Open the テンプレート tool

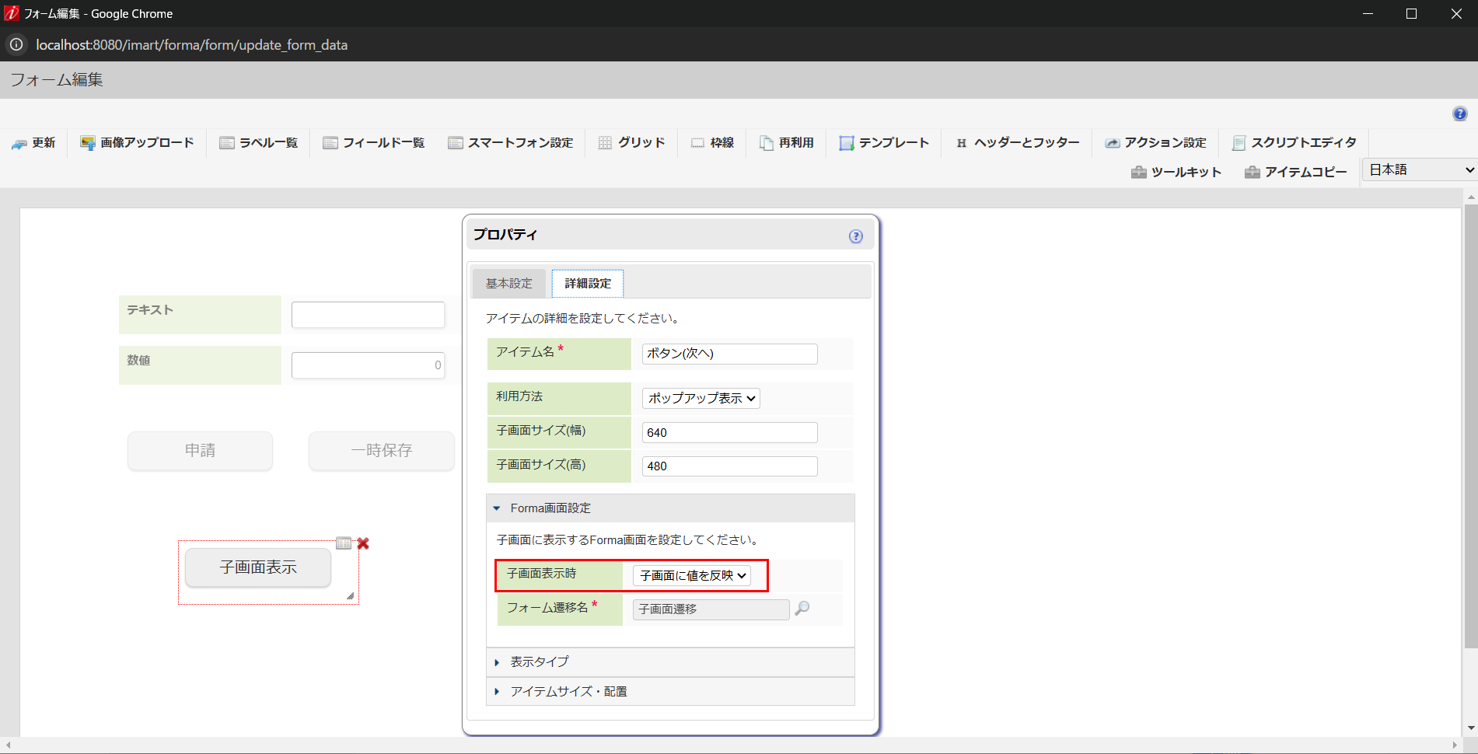pos(883,142)
